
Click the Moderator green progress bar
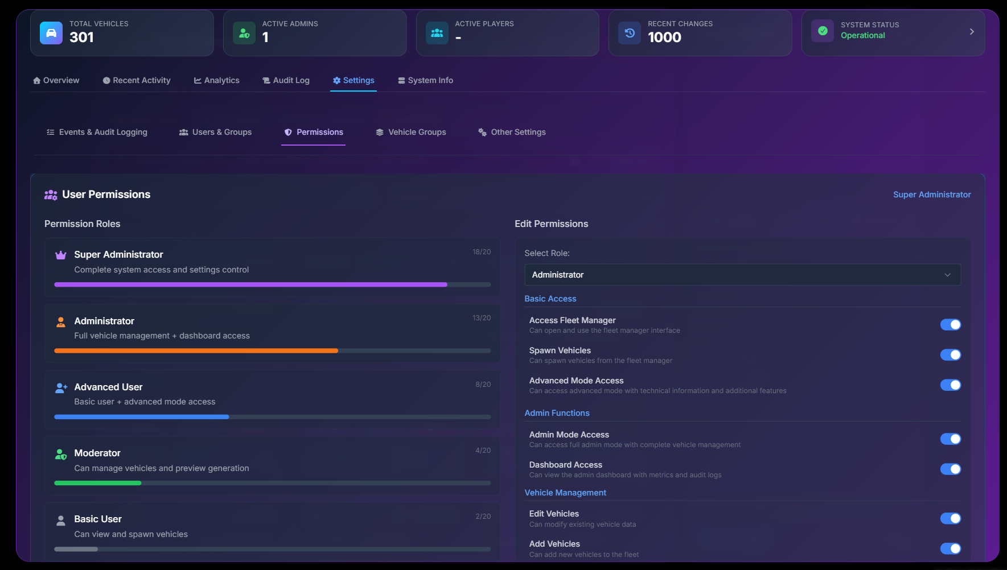[98, 483]
